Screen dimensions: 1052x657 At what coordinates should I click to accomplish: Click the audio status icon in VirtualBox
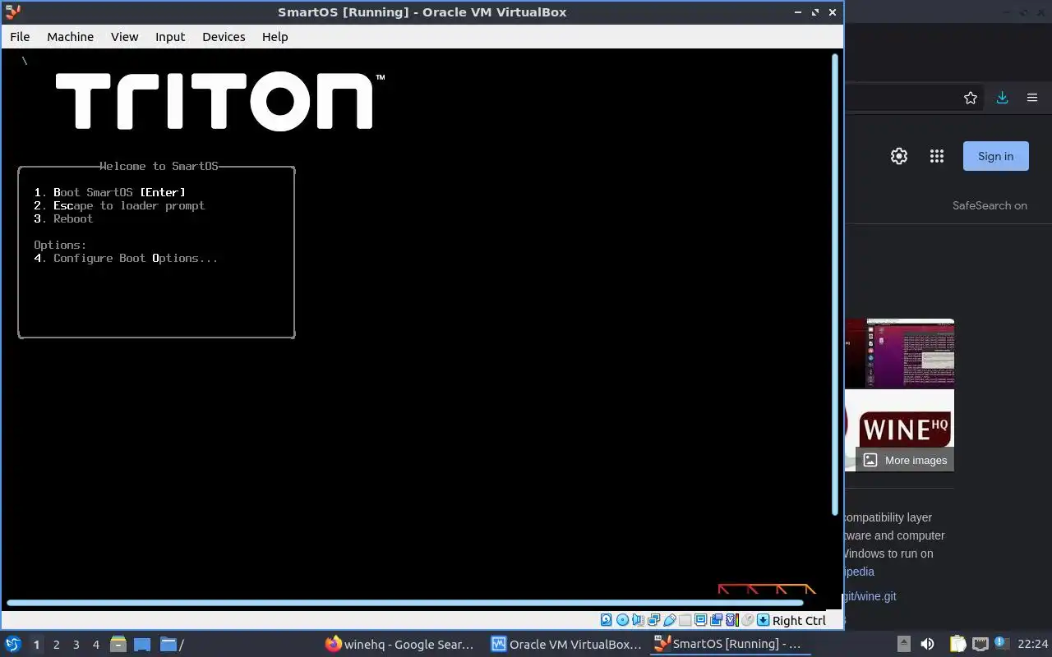[x=639, y=620]
